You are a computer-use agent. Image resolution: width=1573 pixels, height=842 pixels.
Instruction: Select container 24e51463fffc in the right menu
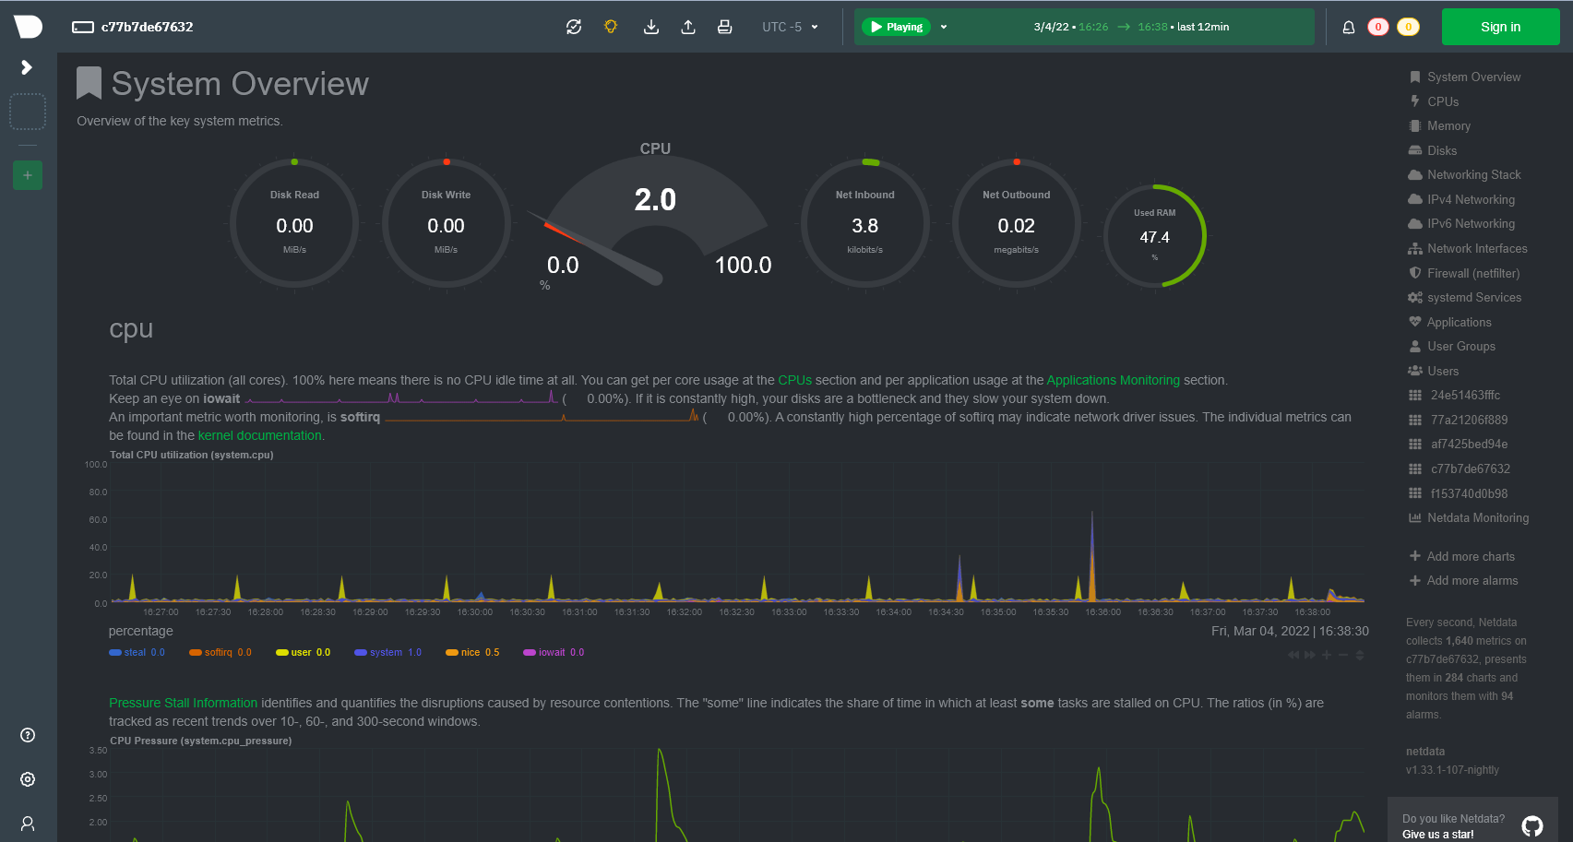1455,395
